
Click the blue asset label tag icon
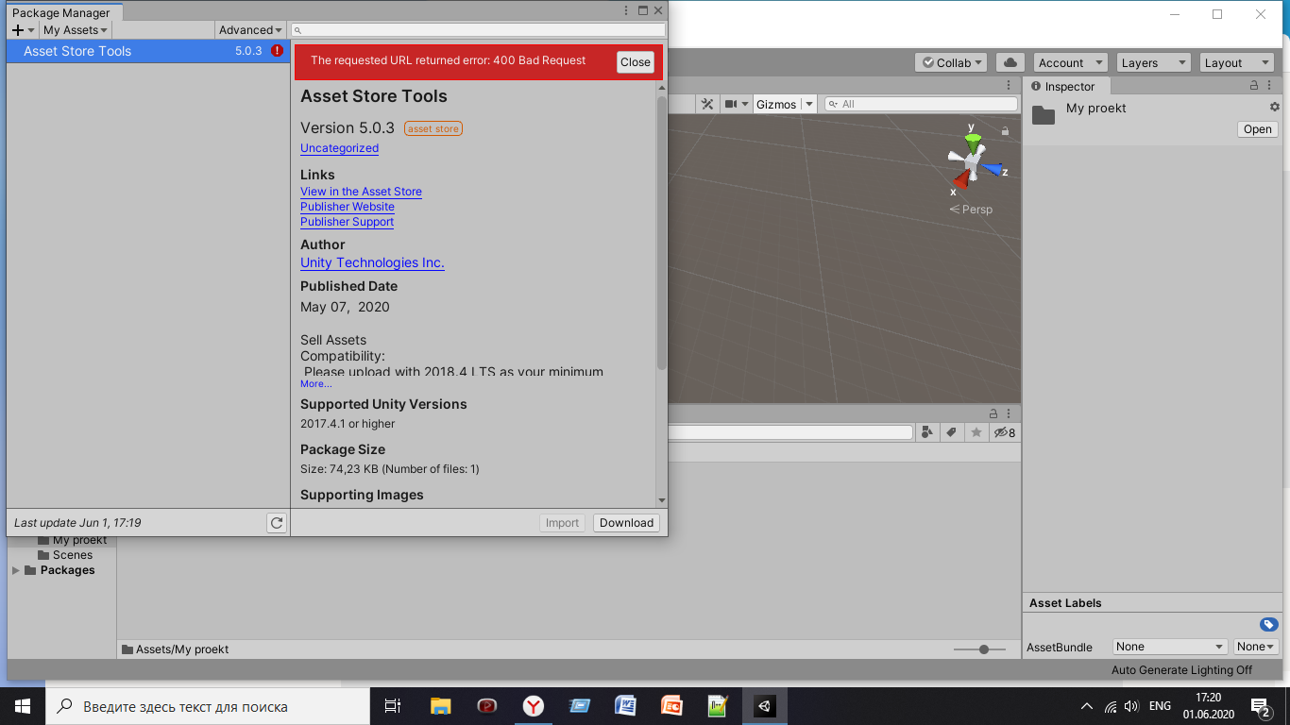tap(1269, 624)
